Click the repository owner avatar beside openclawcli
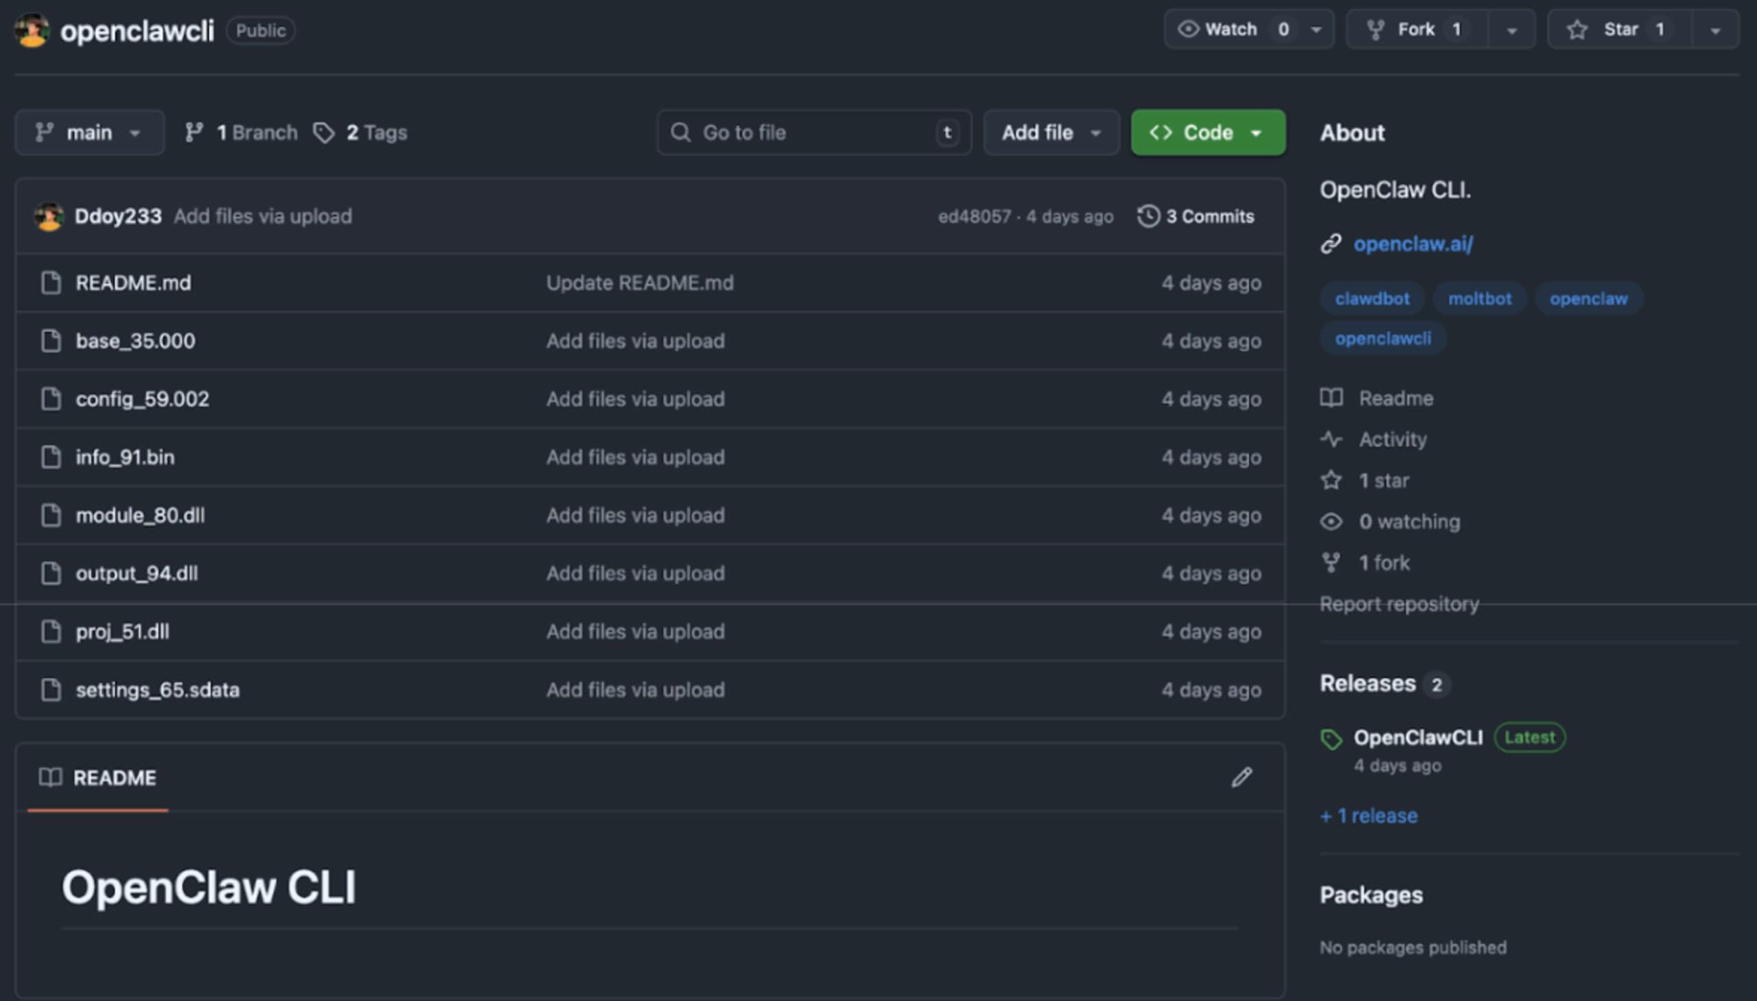Image resolution: width=1757 pixels, height=1001 pixels. (32, 30)
